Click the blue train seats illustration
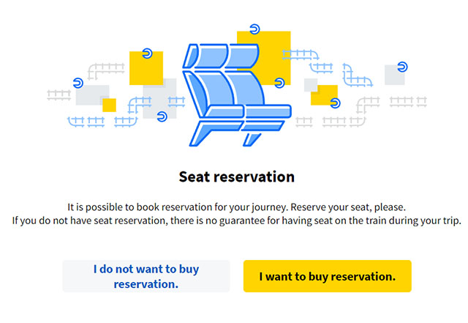This screenshot has height=323, width=468. point(237,94)
